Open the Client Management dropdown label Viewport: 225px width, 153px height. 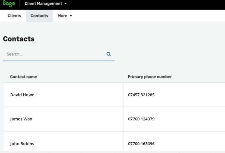[43, 4]
